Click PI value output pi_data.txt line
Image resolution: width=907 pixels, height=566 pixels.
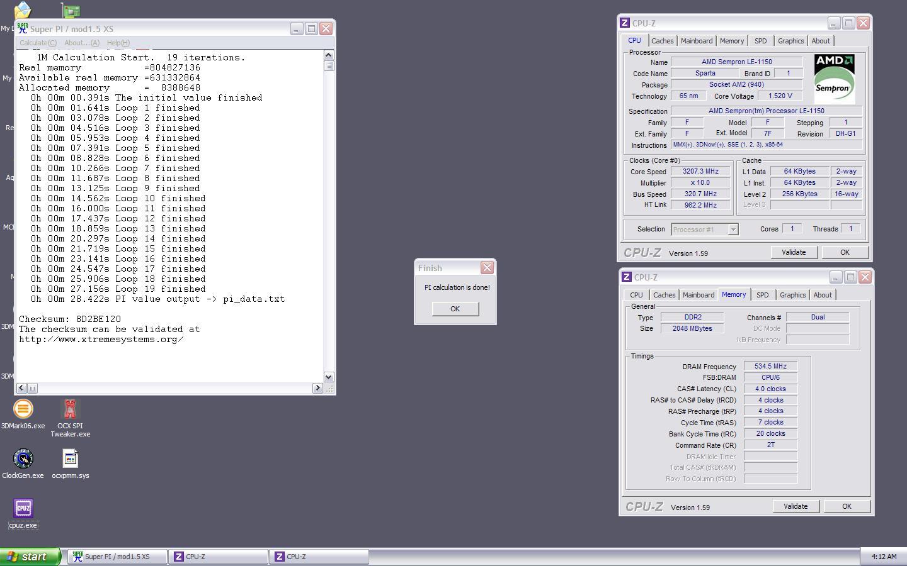(158, 299)
